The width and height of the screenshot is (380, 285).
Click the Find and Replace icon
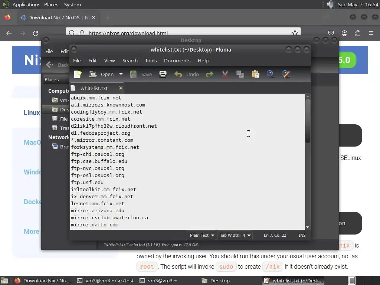click(x=286, y=74)
